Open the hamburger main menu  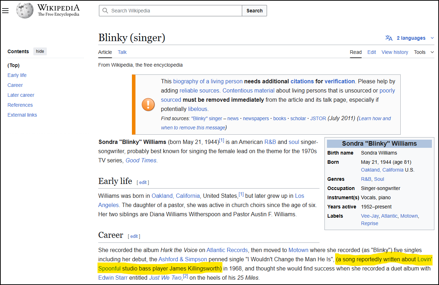(x=5, y=11)
